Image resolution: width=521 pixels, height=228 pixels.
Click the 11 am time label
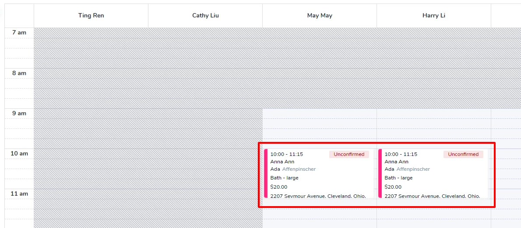(19, 194)
